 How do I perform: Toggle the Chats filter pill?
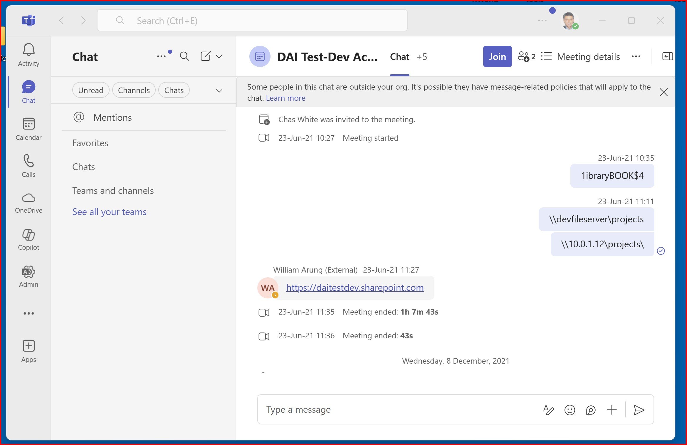(x=174, y=90)
